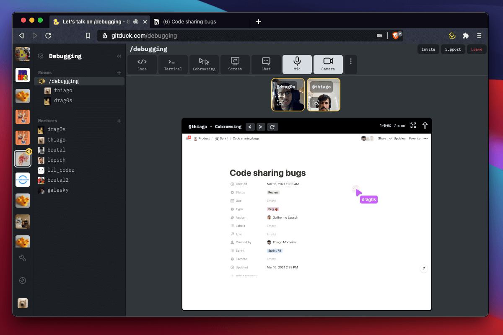The height and width of the screenshot is (335, 503).
Task: Open the Type property showing Bug
Action: pyautogui.click(x=273, y=209)
